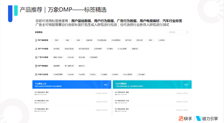Select the 用户消费分层 tag
224x123 pixels.
(69, 66)
